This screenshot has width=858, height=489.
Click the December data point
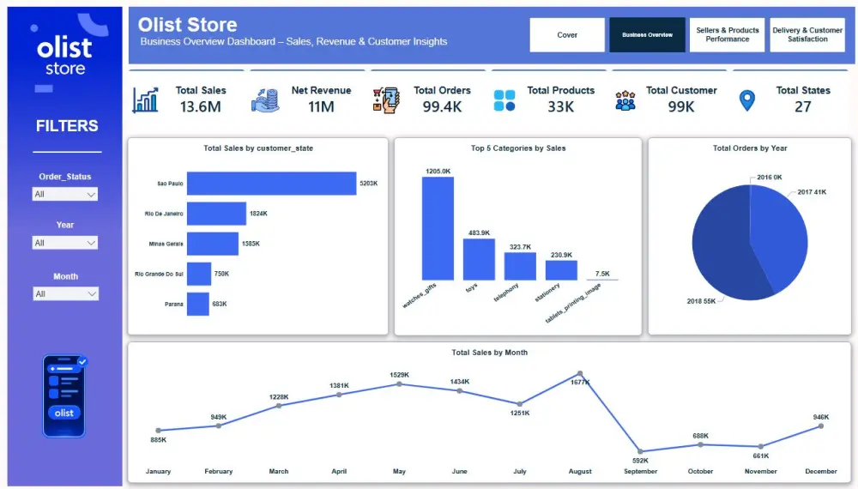point(821,426)
